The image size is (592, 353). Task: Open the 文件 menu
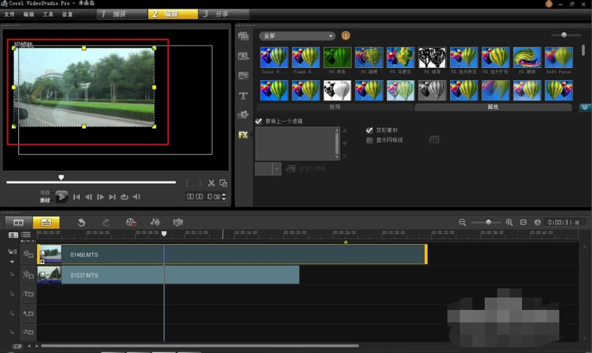(x=9, y=14)
